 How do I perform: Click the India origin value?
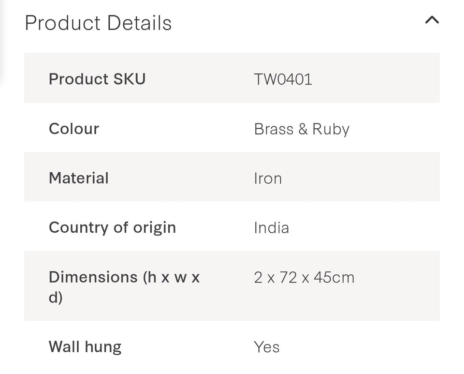272,228
